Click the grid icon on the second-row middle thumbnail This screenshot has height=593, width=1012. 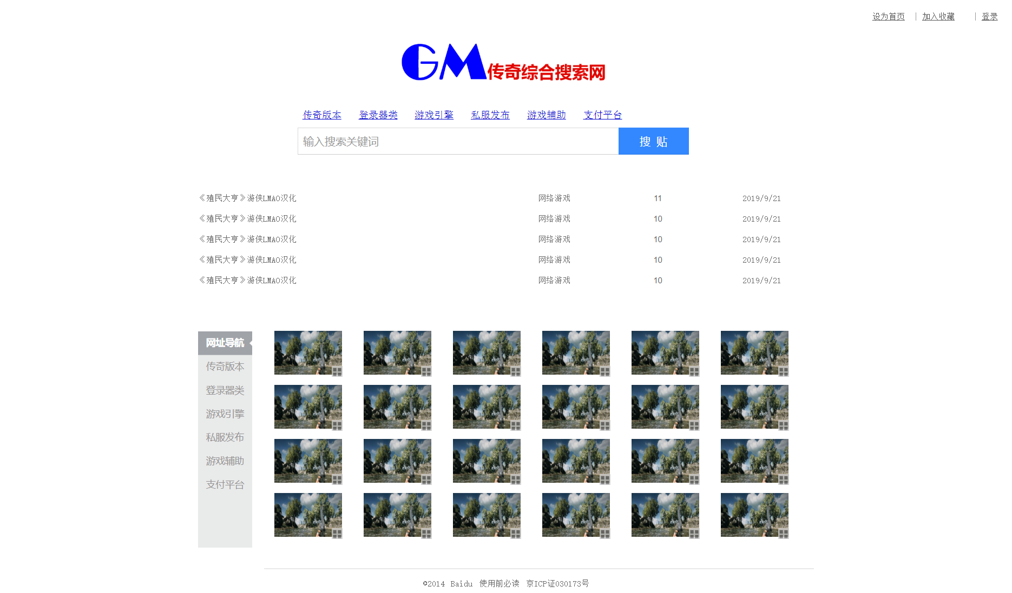tap(515, 425)
